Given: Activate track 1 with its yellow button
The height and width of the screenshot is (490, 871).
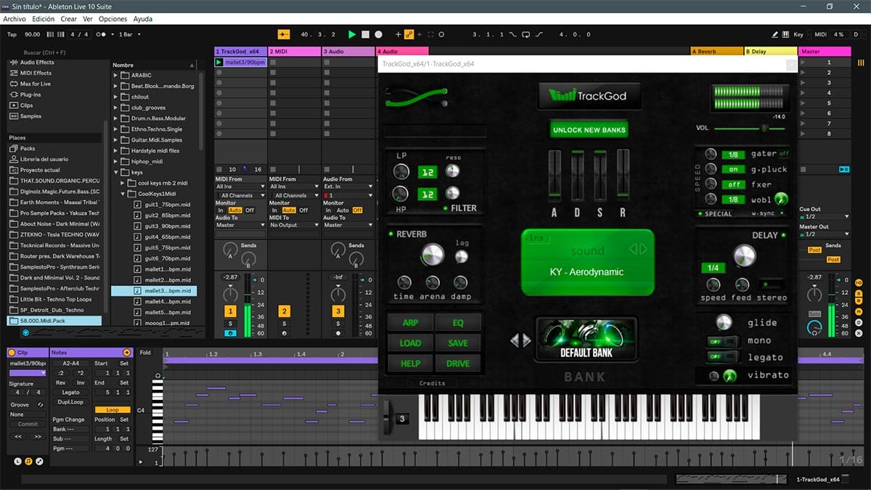Looking at the screenshot, I should [230, 311].
